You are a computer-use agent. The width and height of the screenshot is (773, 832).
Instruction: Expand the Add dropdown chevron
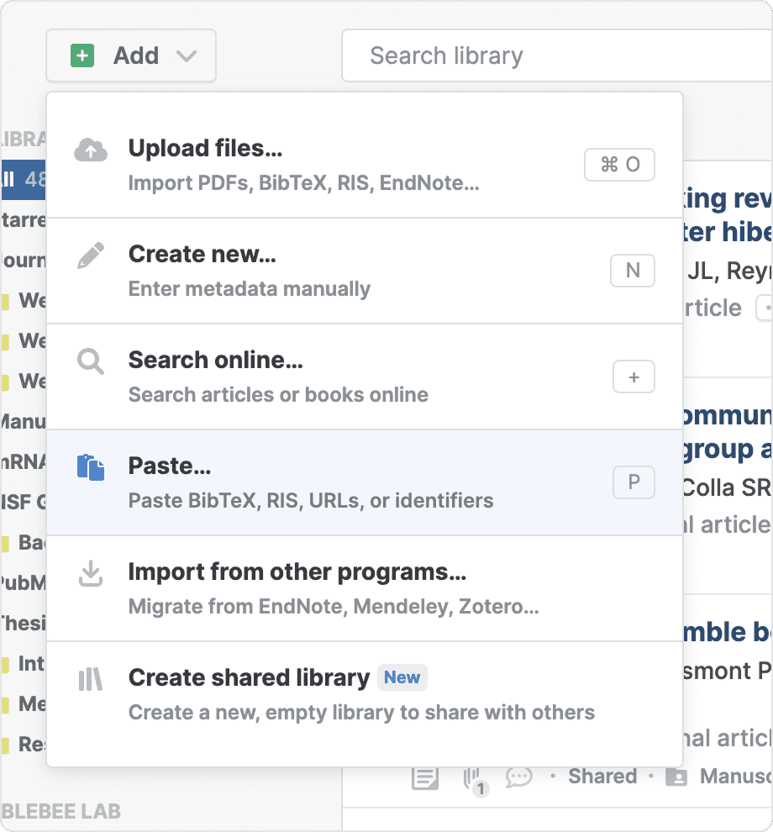point(187,56)
